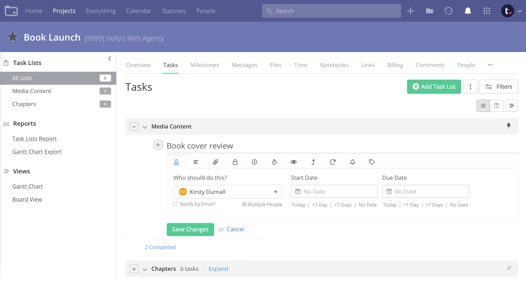Set a repeat schedule with the refresh icon
This screenshot has width=526, height=281.
coord(333,162)
